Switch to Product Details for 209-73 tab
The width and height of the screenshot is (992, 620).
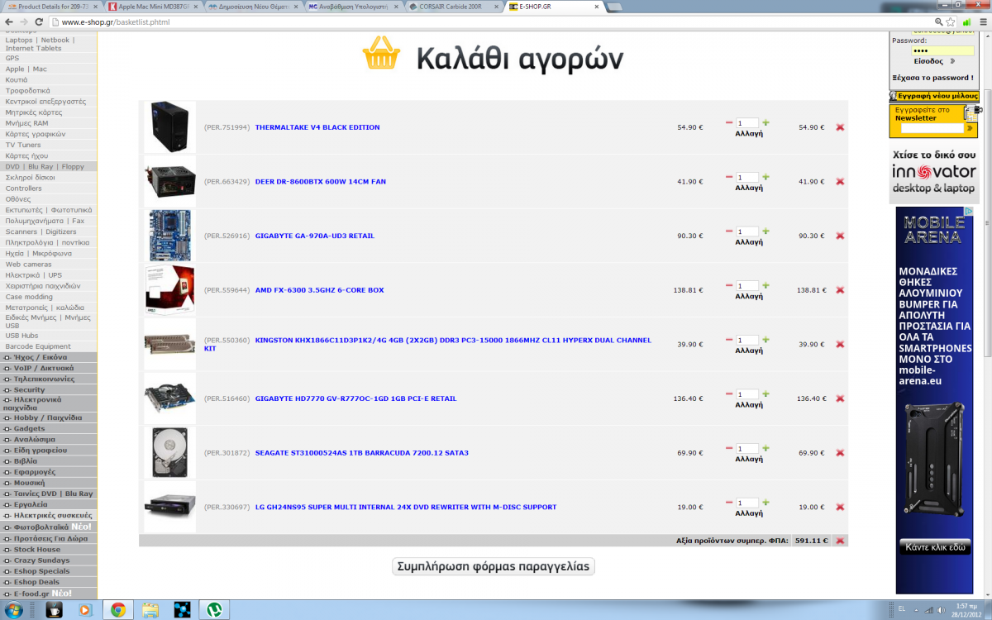coord(53,6)
